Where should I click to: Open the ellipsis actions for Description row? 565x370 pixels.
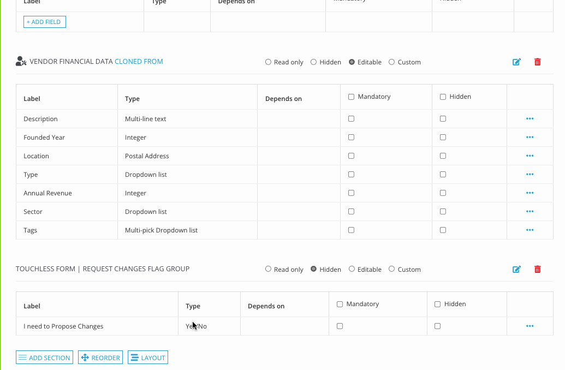(529, 118)
